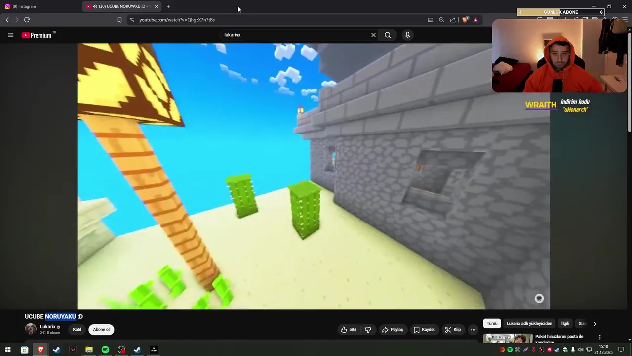
Task: Click the cast/install screen icon in address bar
Action: pos(431,20)
